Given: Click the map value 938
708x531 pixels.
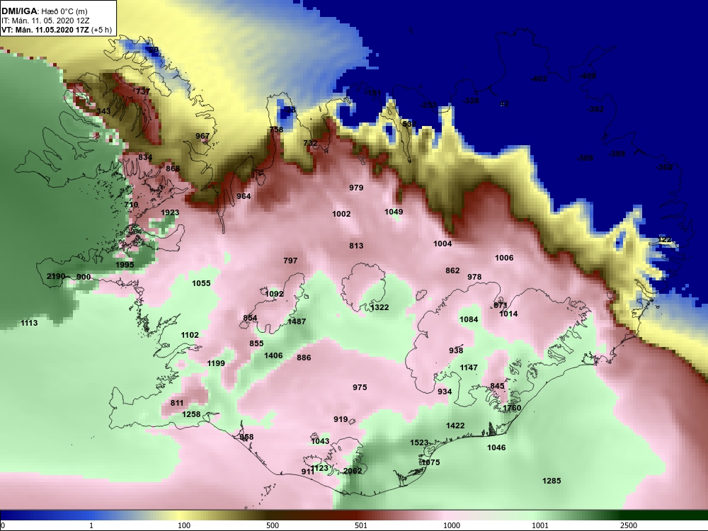Looking at the screenshot, I should point(456,350).
